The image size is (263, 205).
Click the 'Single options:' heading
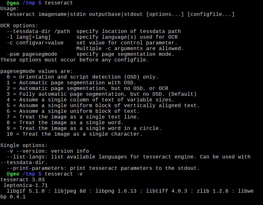[x=24, y=145]
